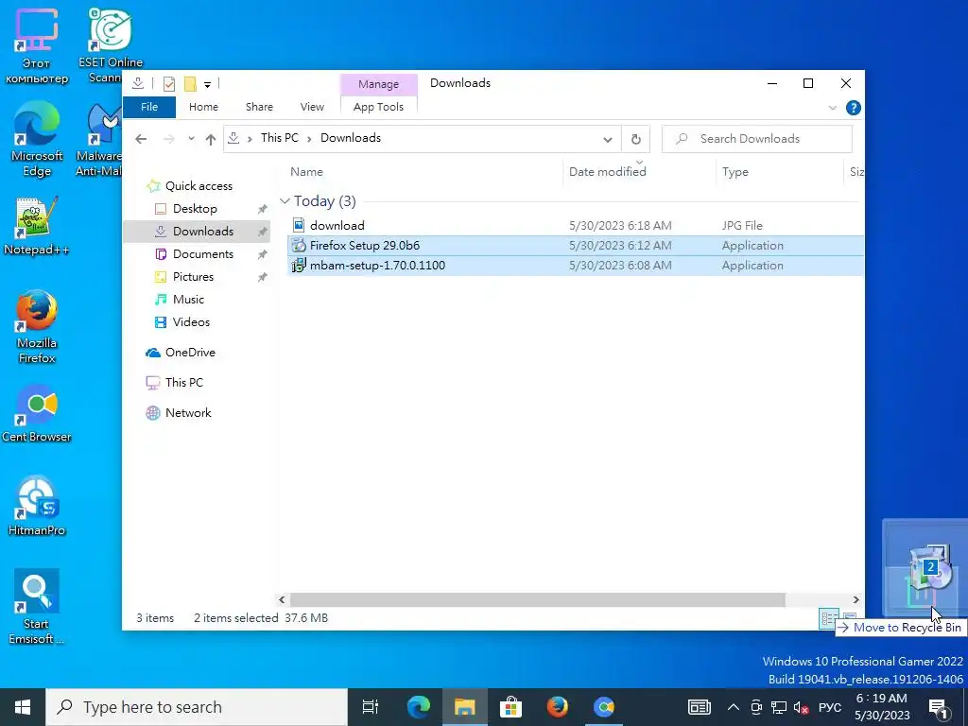Open HitmanPro desktop icon

(37, 507)
